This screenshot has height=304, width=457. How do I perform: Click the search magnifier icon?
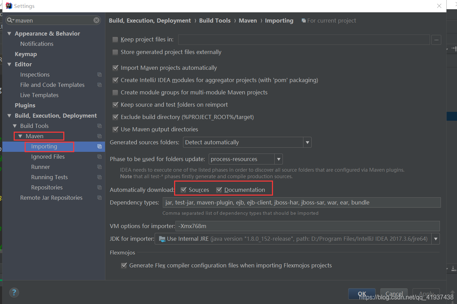(x=10, y=21)
